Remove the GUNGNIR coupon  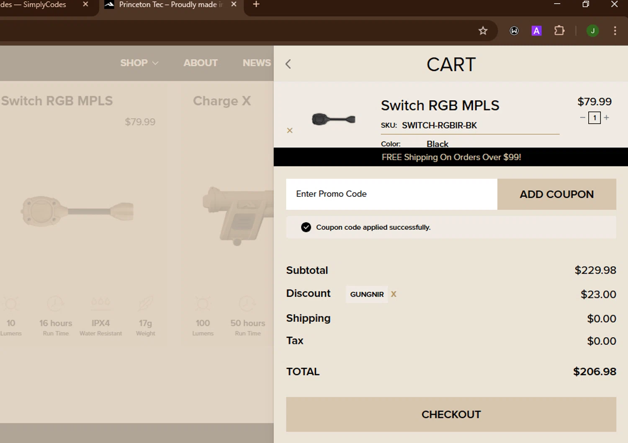394,294
